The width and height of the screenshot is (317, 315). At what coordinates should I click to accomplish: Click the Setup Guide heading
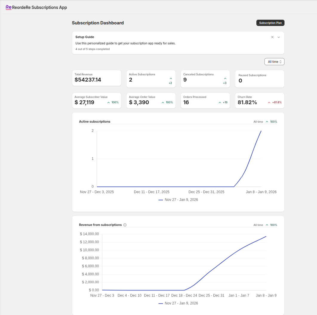(85, 37)
